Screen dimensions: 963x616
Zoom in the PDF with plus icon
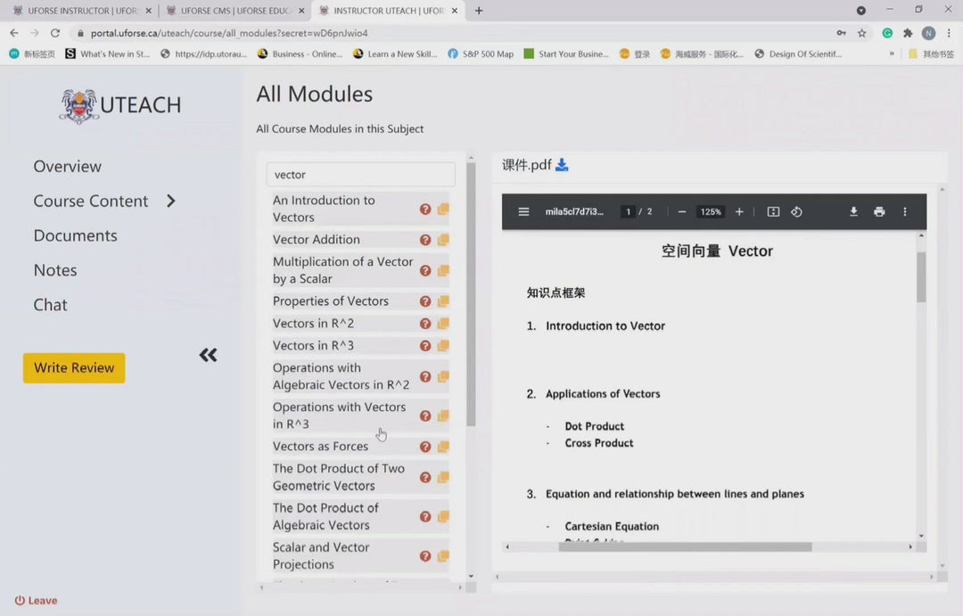pos(739,212)
